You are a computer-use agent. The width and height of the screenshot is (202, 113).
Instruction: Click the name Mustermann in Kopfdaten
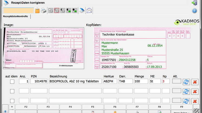(110, 43)
